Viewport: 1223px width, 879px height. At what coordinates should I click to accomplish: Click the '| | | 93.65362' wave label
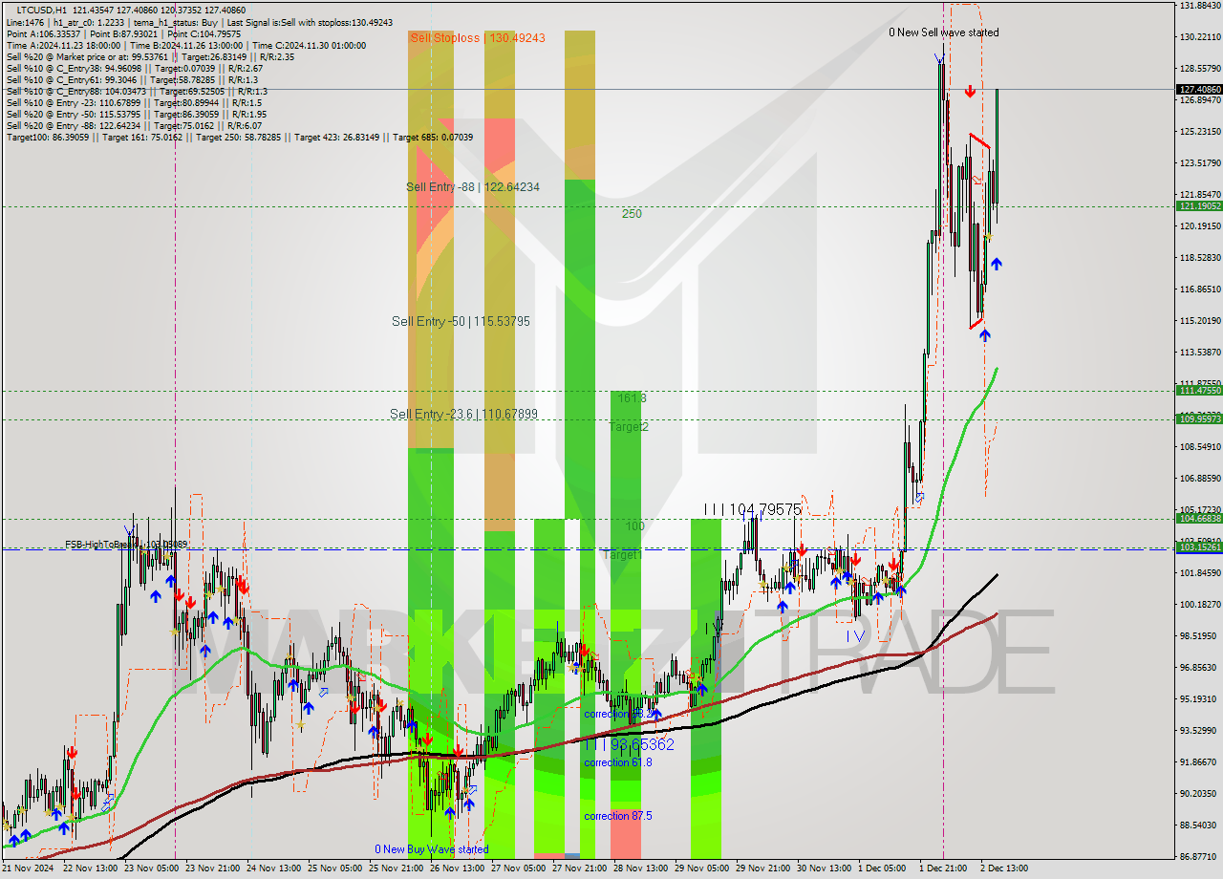[629, 744]
